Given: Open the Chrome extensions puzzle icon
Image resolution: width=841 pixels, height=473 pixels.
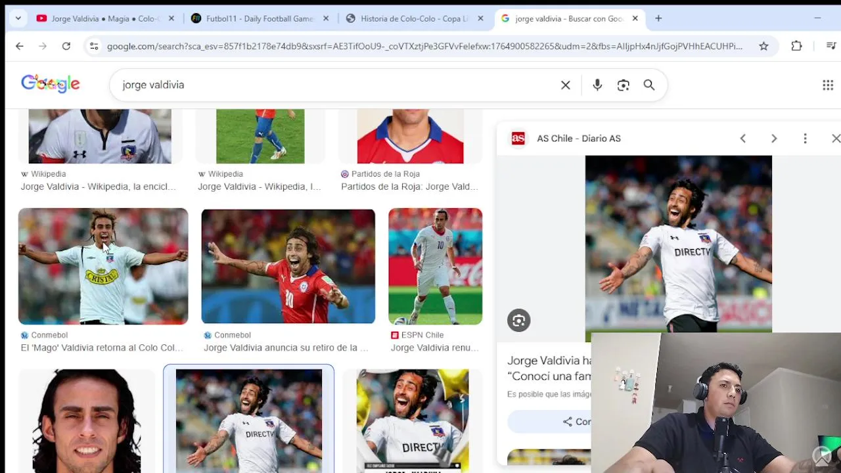Looking at the screenshot, I should point(796,46).
